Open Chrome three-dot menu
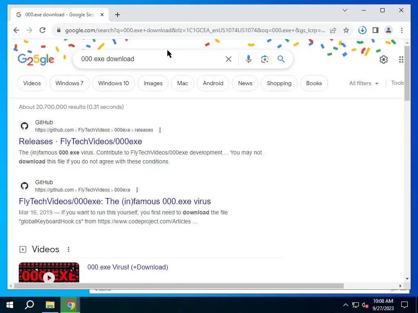This screenshot has height=313, width=418. point(402,30)
